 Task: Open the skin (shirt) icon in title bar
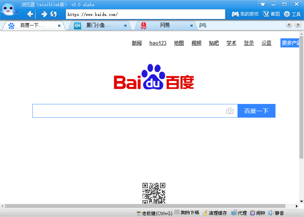click(x=263, y=4)
